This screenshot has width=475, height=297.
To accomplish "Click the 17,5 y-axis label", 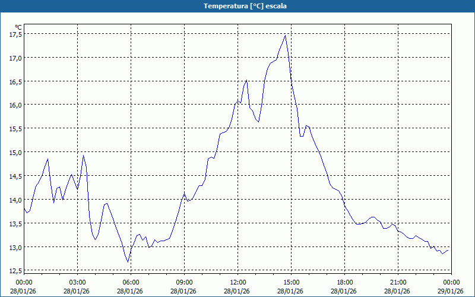I will click(15, 34).
